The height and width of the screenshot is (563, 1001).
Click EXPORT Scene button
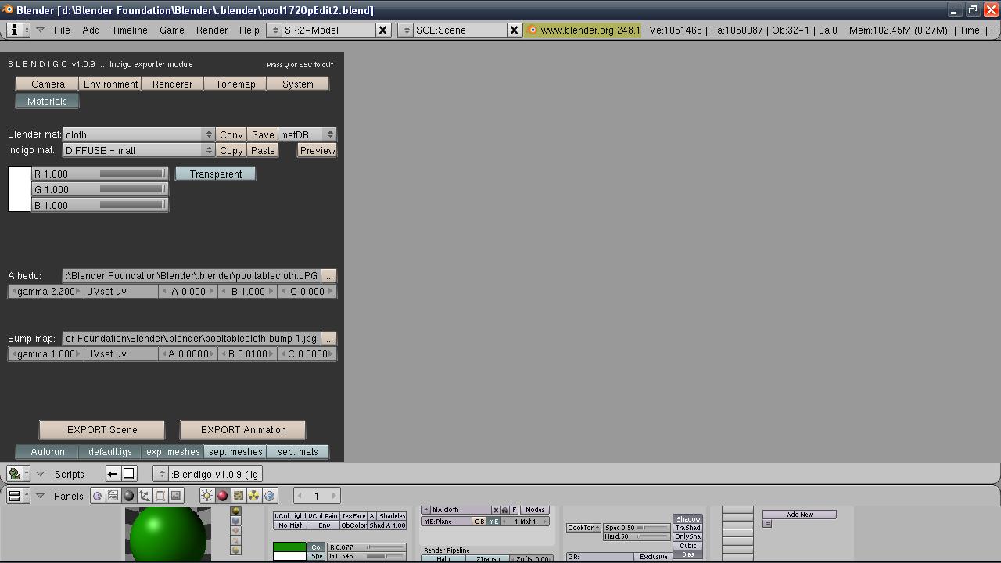[102, 430]
